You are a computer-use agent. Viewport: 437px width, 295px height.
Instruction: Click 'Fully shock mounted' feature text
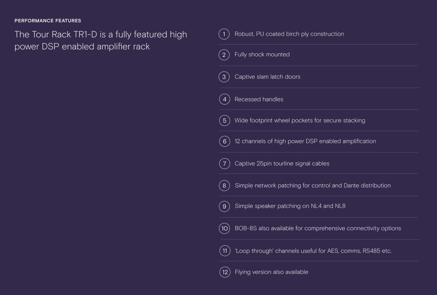coord(262,55)
